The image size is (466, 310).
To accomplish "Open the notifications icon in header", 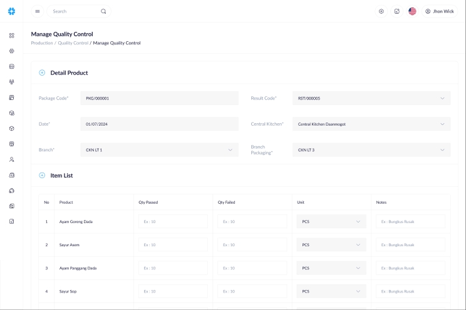I will (x=396, y=11).
